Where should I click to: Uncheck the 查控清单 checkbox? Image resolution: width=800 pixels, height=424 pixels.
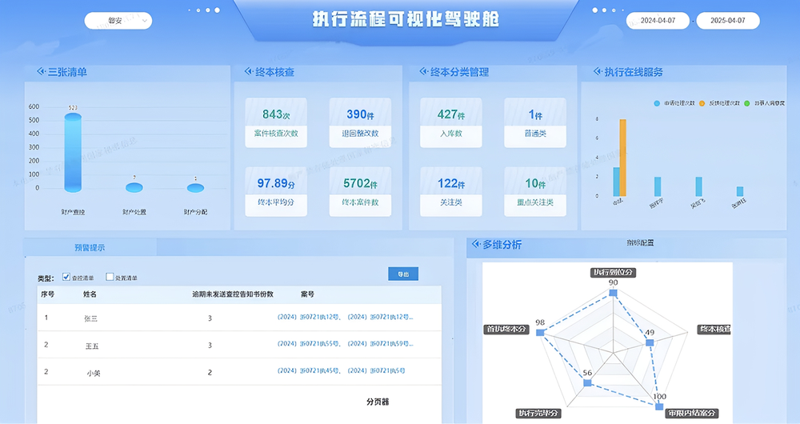[x=66, y=277]
